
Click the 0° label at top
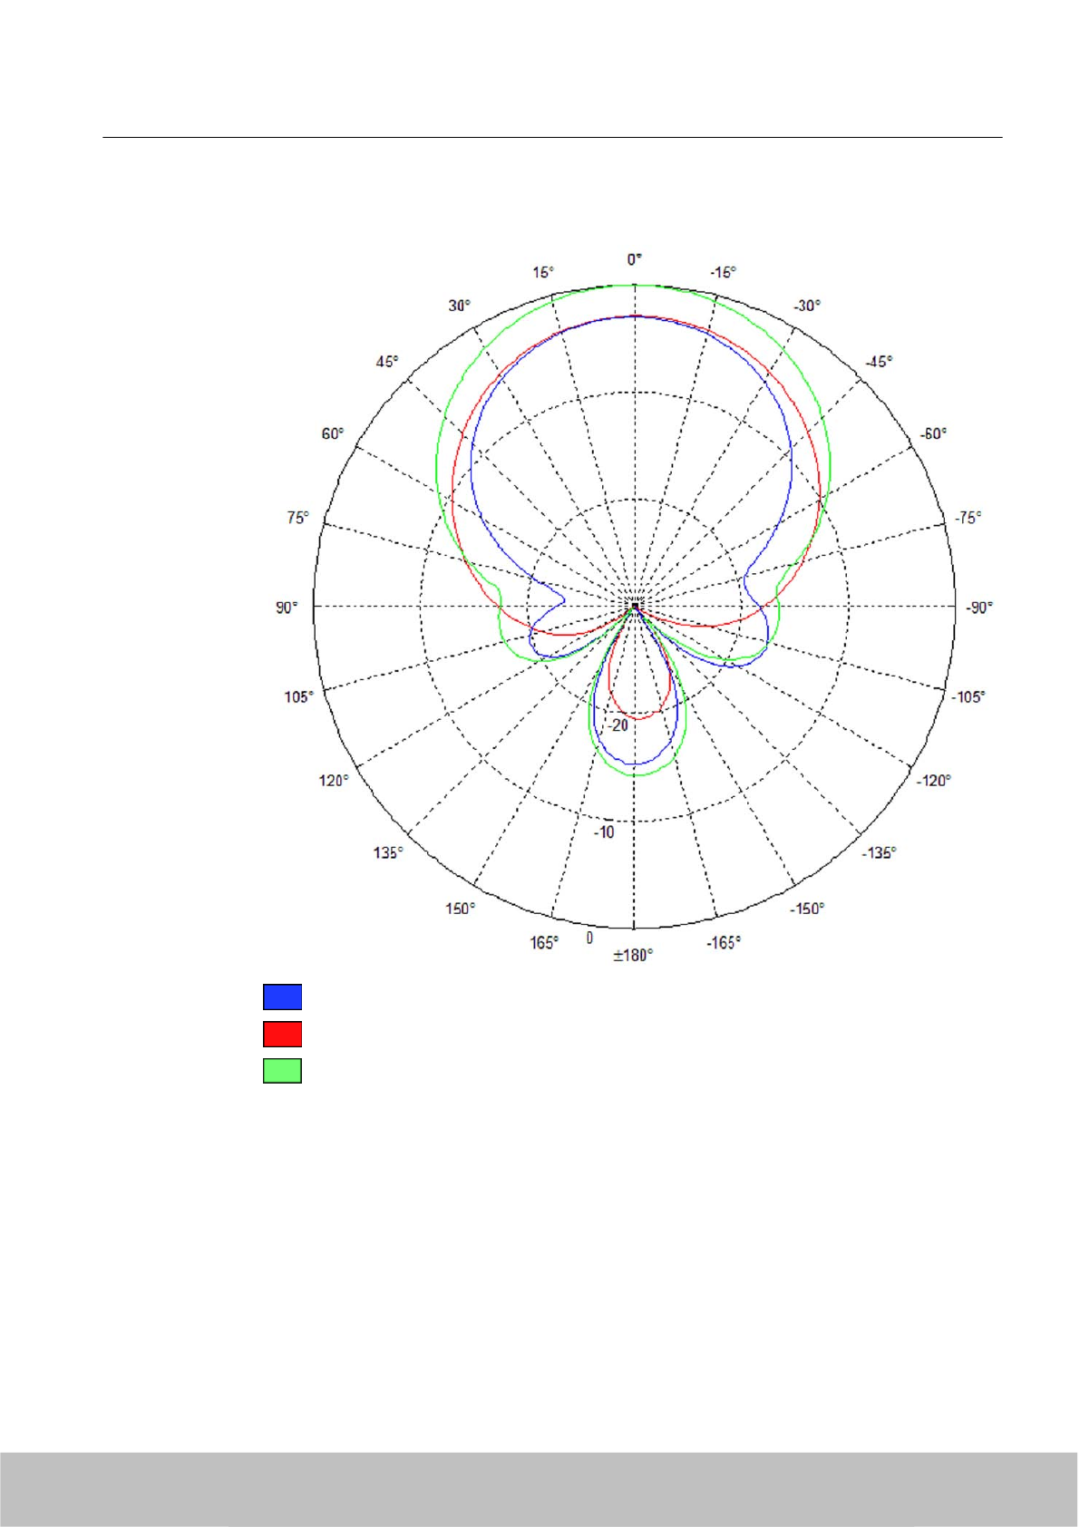634,259
